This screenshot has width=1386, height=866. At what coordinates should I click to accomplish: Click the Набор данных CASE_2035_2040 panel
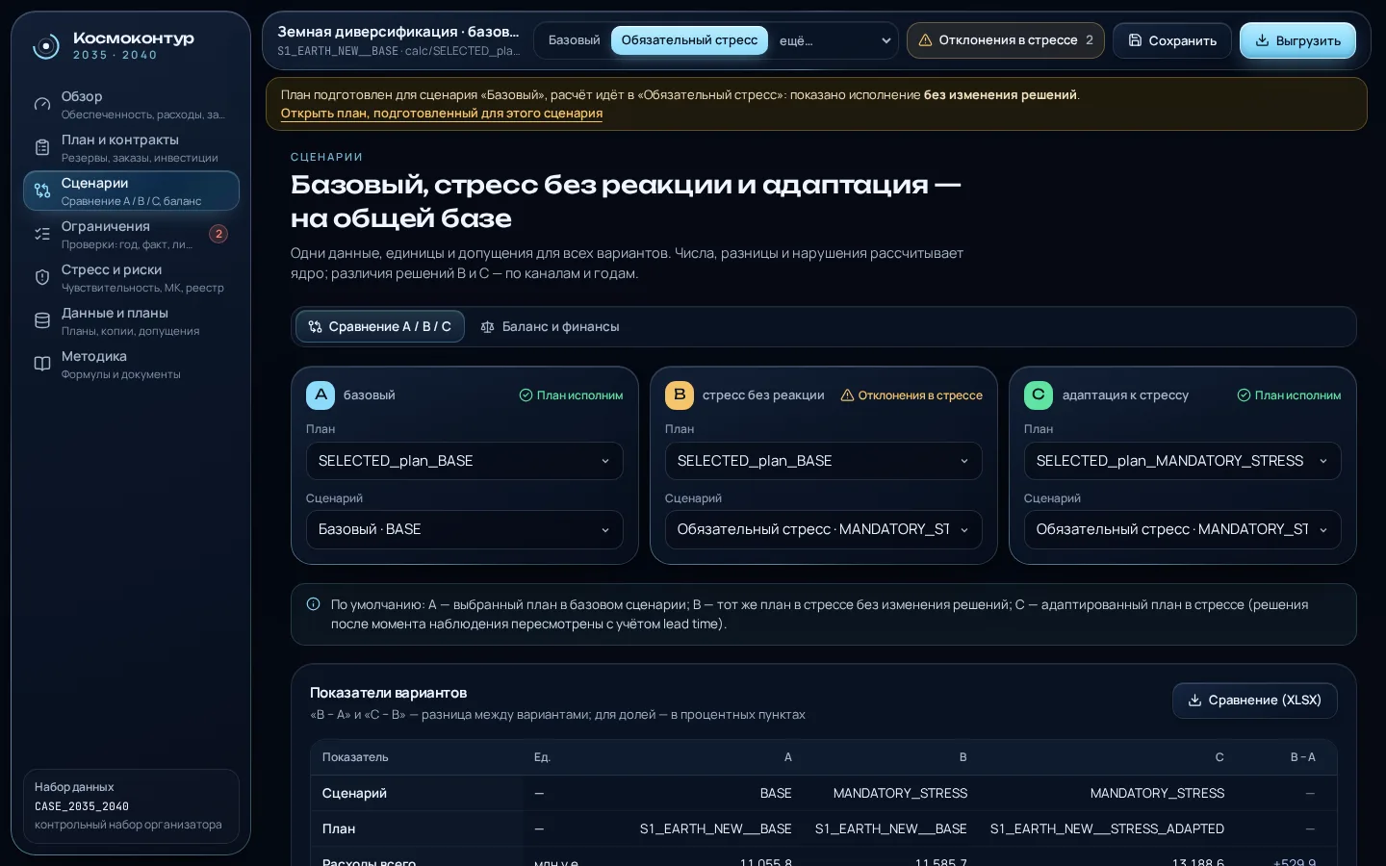(131, 806)
